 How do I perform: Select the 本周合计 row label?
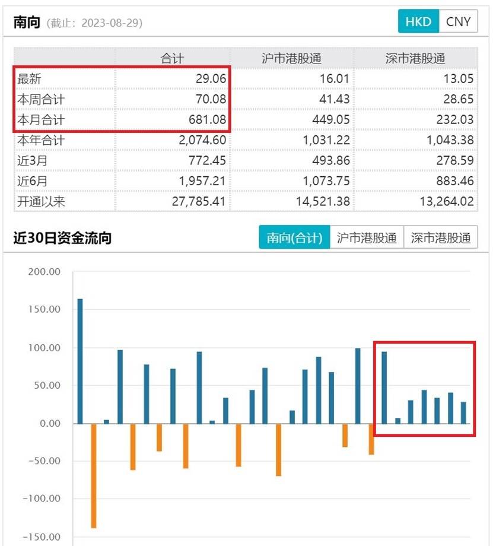41,99
